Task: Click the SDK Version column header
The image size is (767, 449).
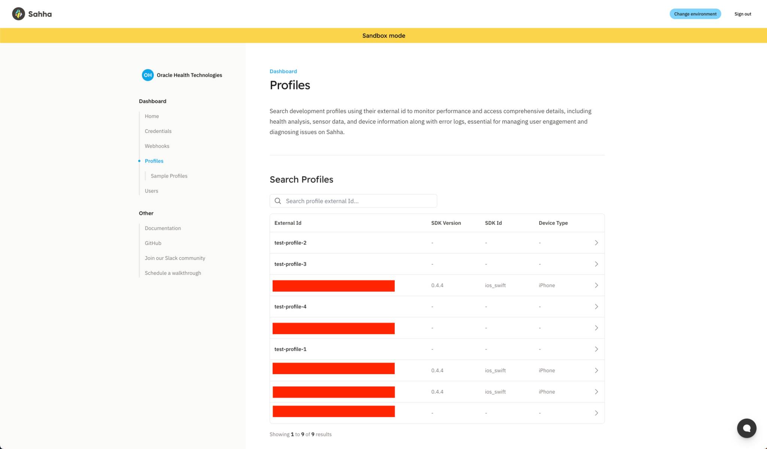Action: tap(446, 223)
